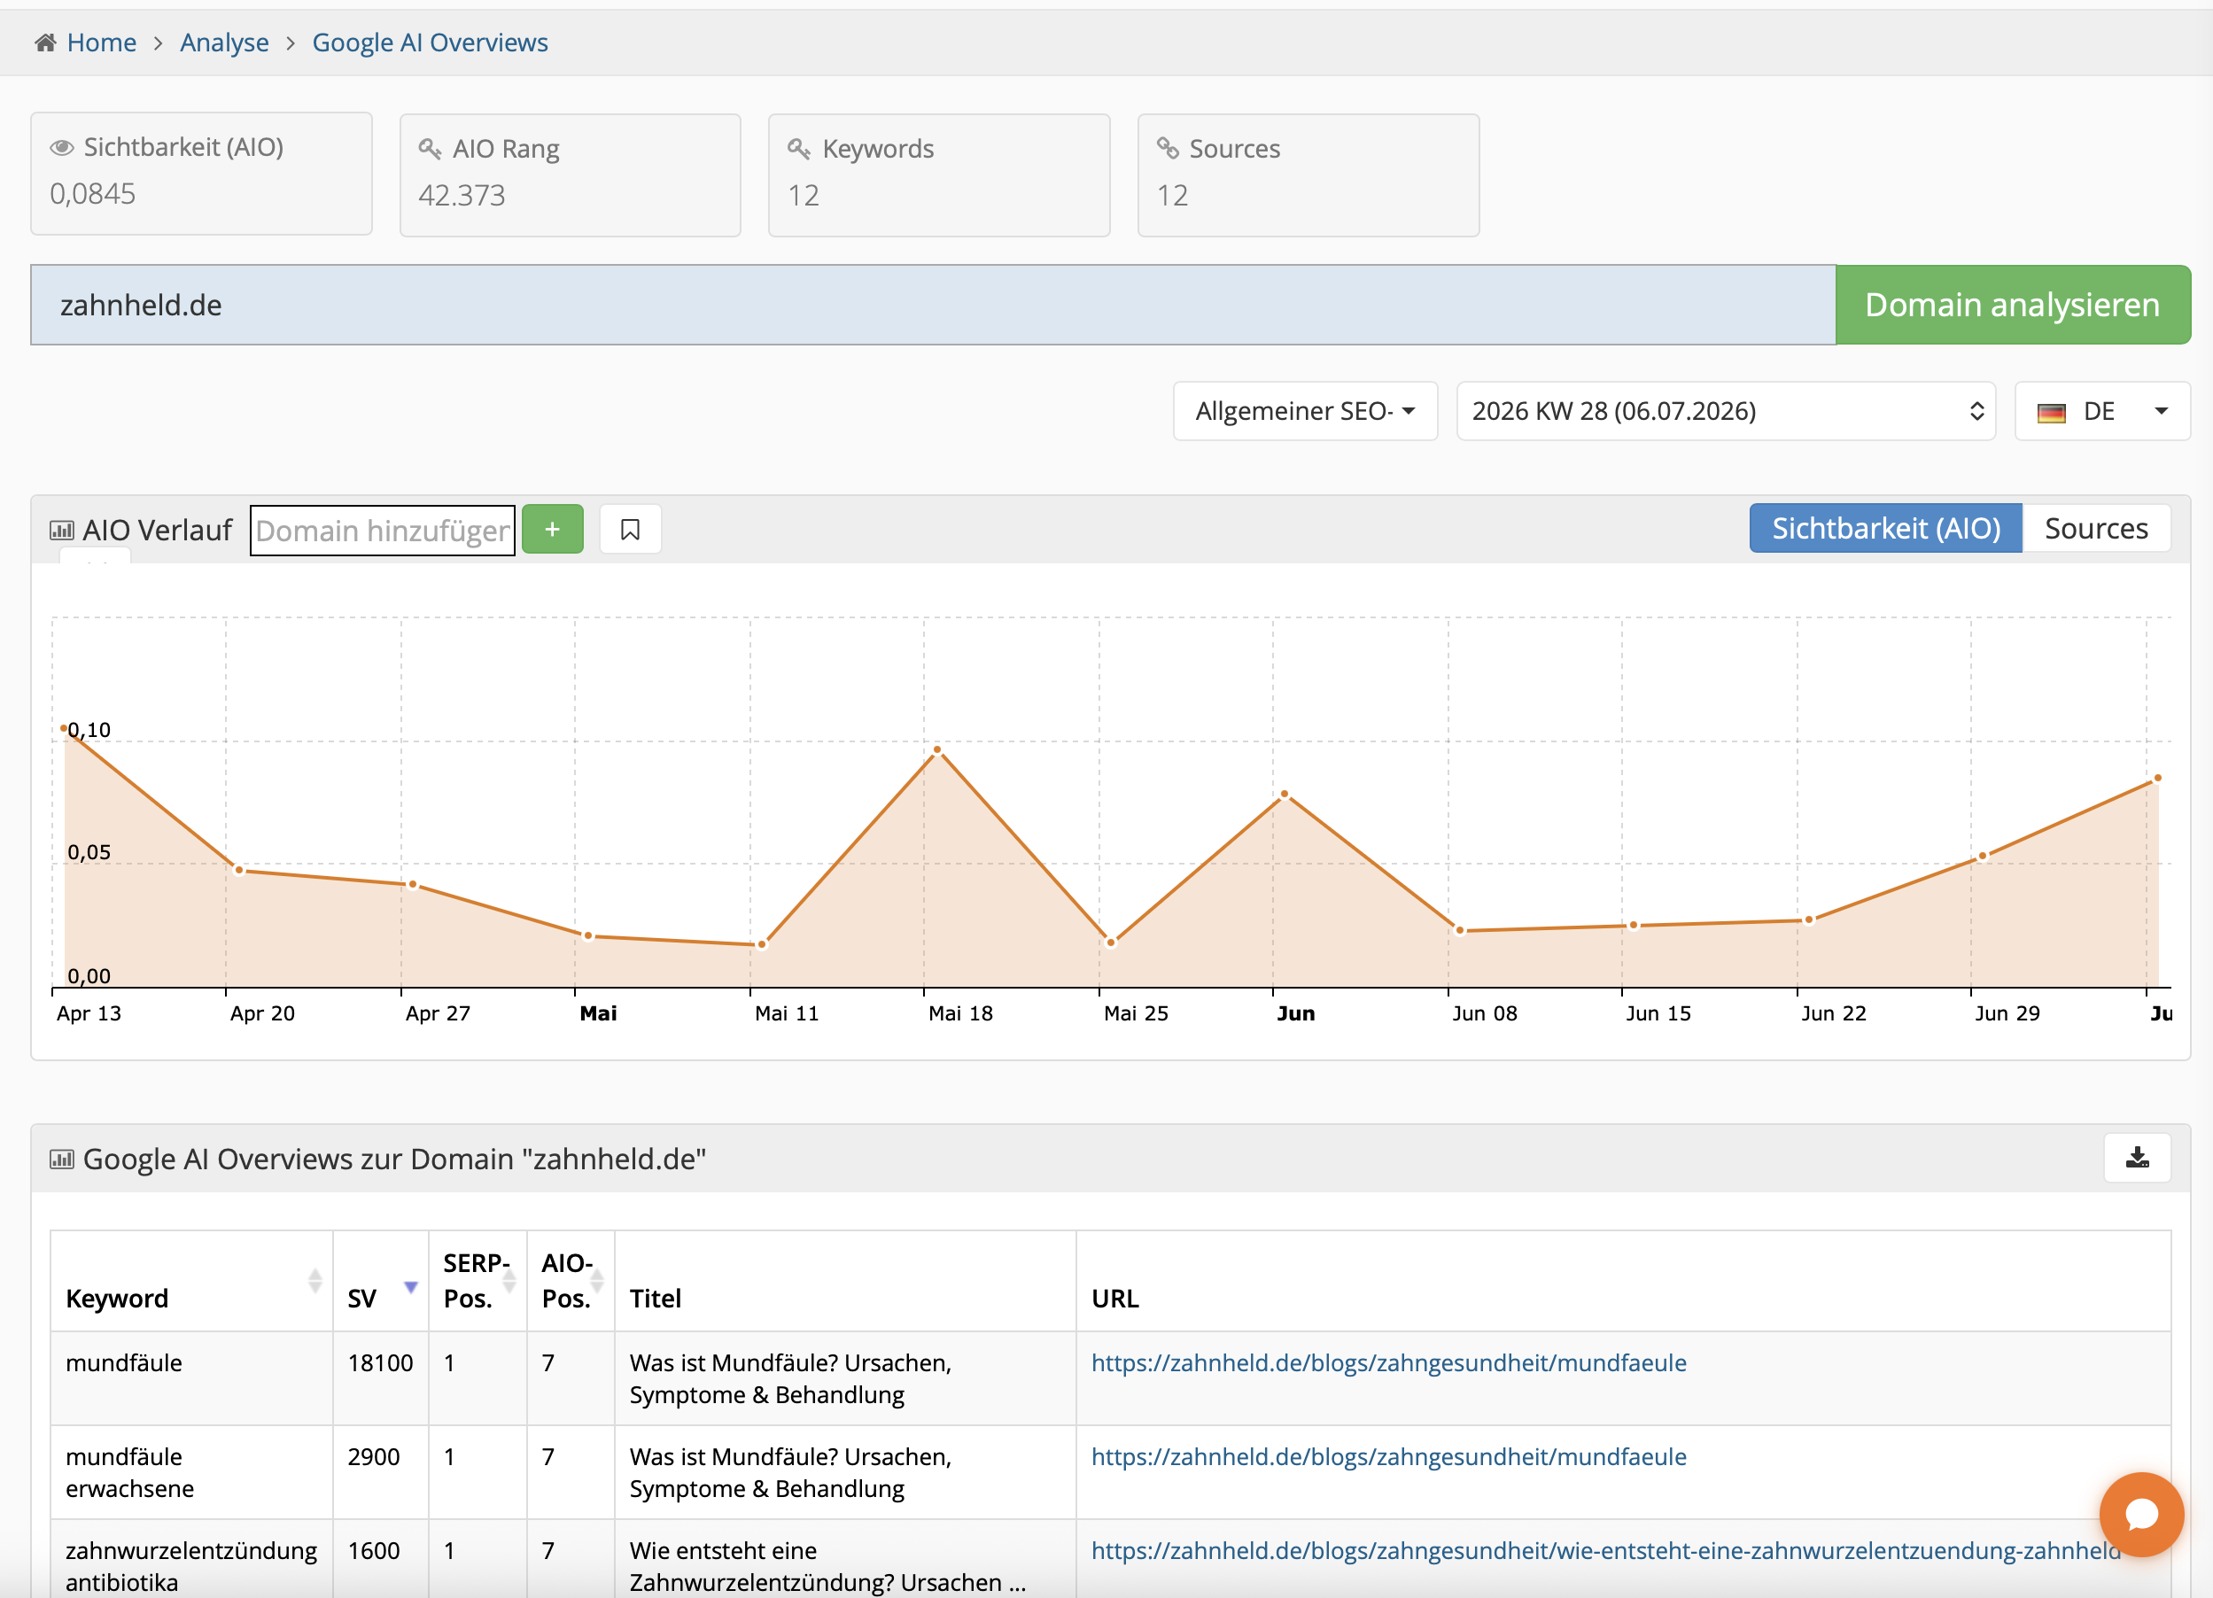Click the Jun 22 data point
2213x1598 pixels.
[1808, 919]
